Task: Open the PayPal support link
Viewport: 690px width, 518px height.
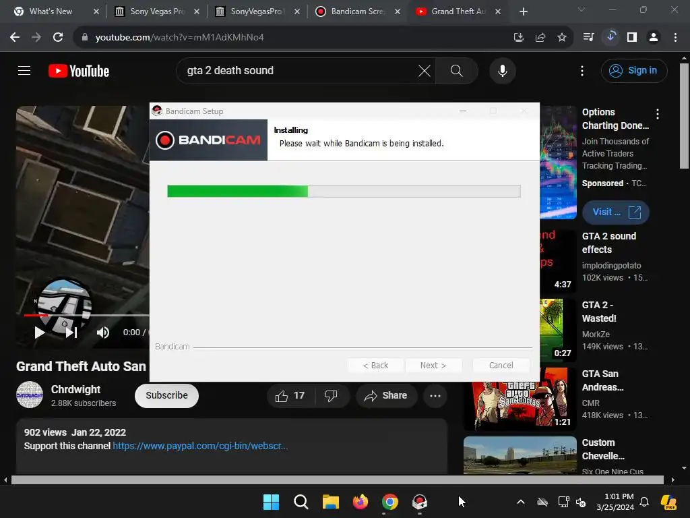Action: (200, 446)
